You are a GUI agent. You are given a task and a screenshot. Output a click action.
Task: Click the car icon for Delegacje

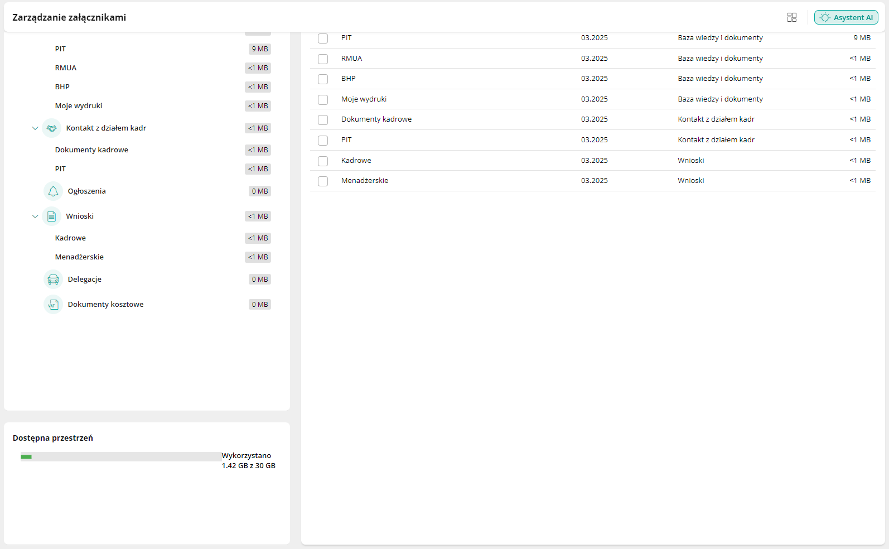tap(53, 280)
